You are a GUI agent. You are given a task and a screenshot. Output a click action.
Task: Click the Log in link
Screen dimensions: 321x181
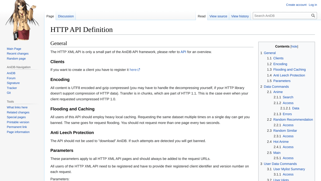tap(313, 5)
